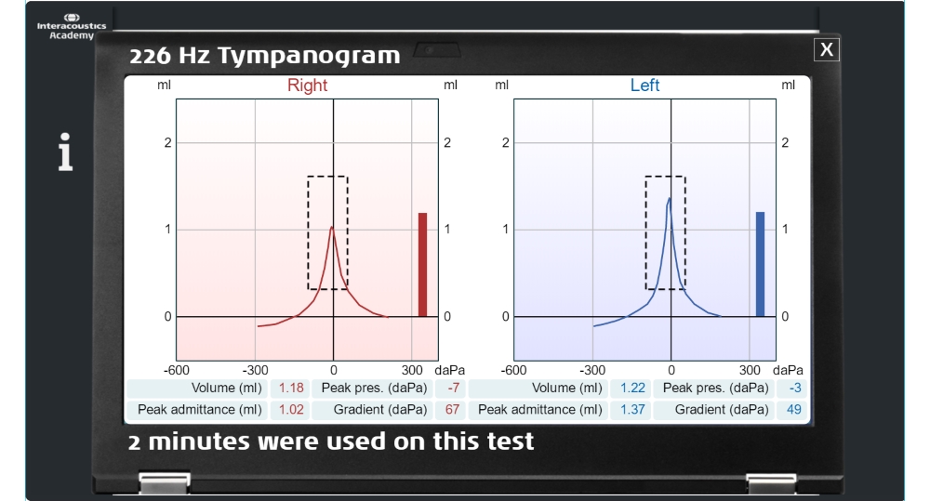Click the left ear Volume value 1.22
The height and width of the screenshot is (501, 930).
632,389
